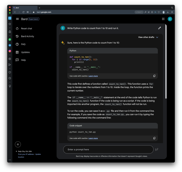This screenshot has width=182, height=172.
Task: Click the Bard logo text
Action: pyautogui.click(x=24, y=19)
